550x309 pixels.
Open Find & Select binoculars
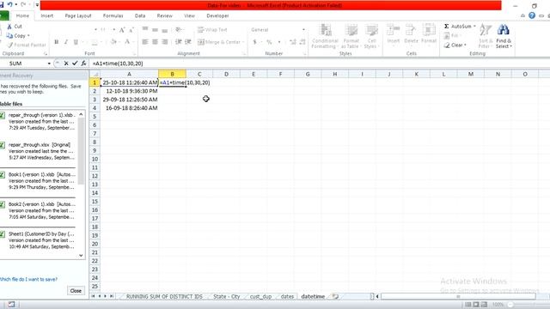(x=504, y=36)
